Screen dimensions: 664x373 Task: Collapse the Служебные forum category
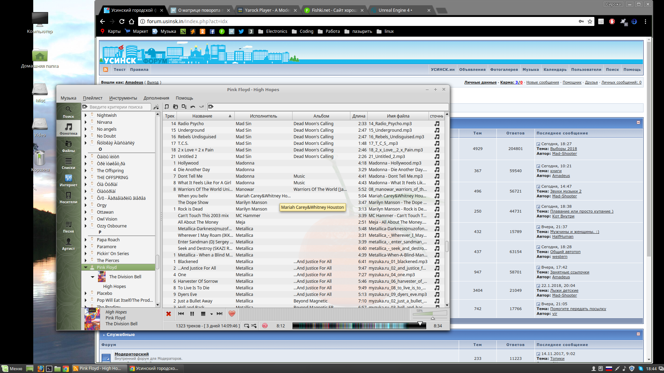[x=638, y=334]
